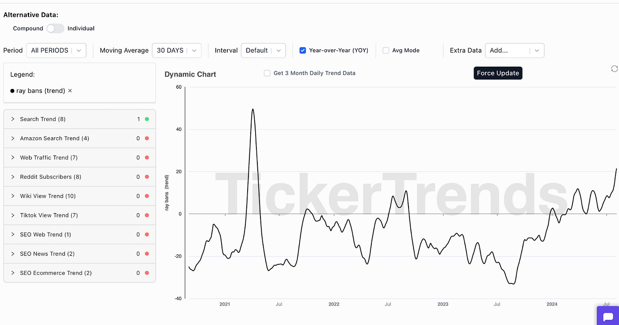Expand the Amazon Search Trend (4) row

click(x=80, y=138)
